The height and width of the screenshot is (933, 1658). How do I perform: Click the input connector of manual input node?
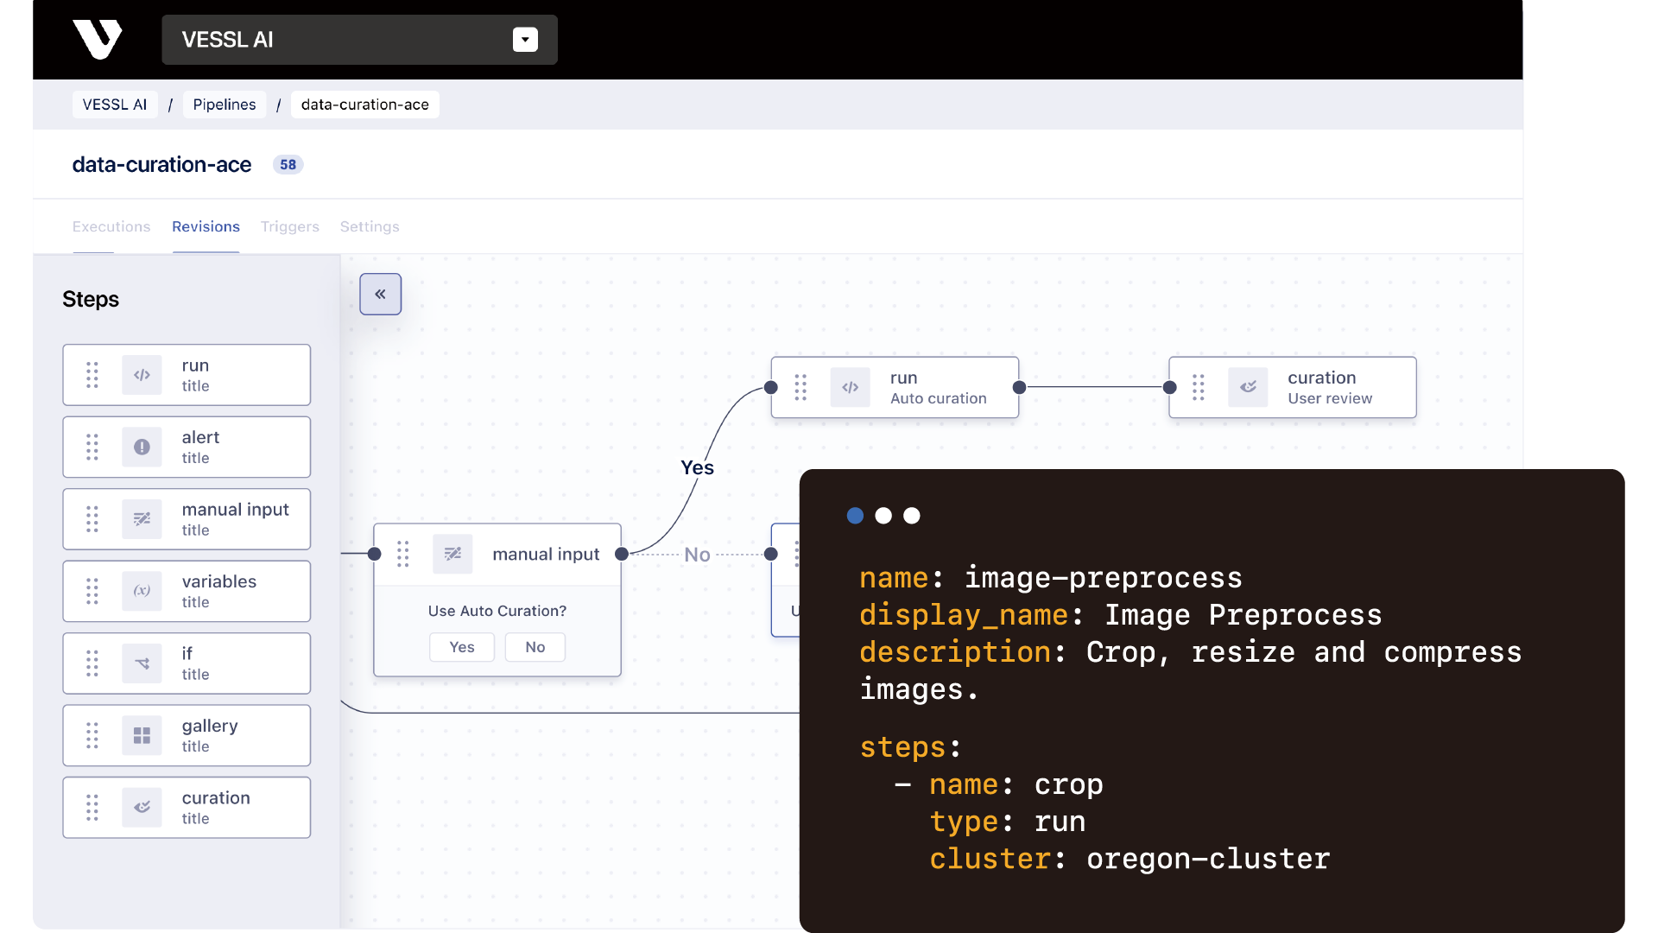point(375,554)
